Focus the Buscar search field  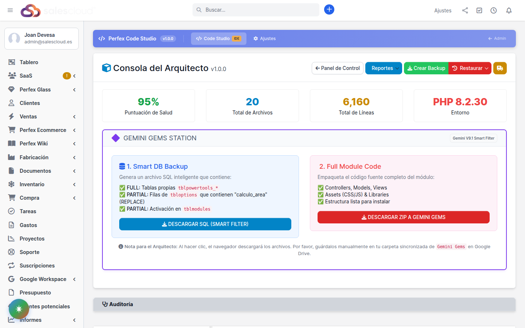[x=259, y=10]
